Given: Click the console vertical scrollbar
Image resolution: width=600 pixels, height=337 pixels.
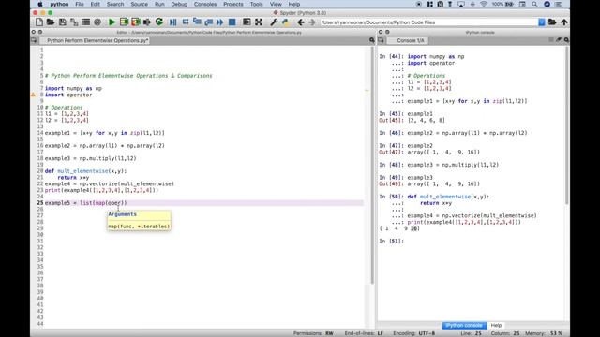Looking at the screenshot, I should (566, 126).
